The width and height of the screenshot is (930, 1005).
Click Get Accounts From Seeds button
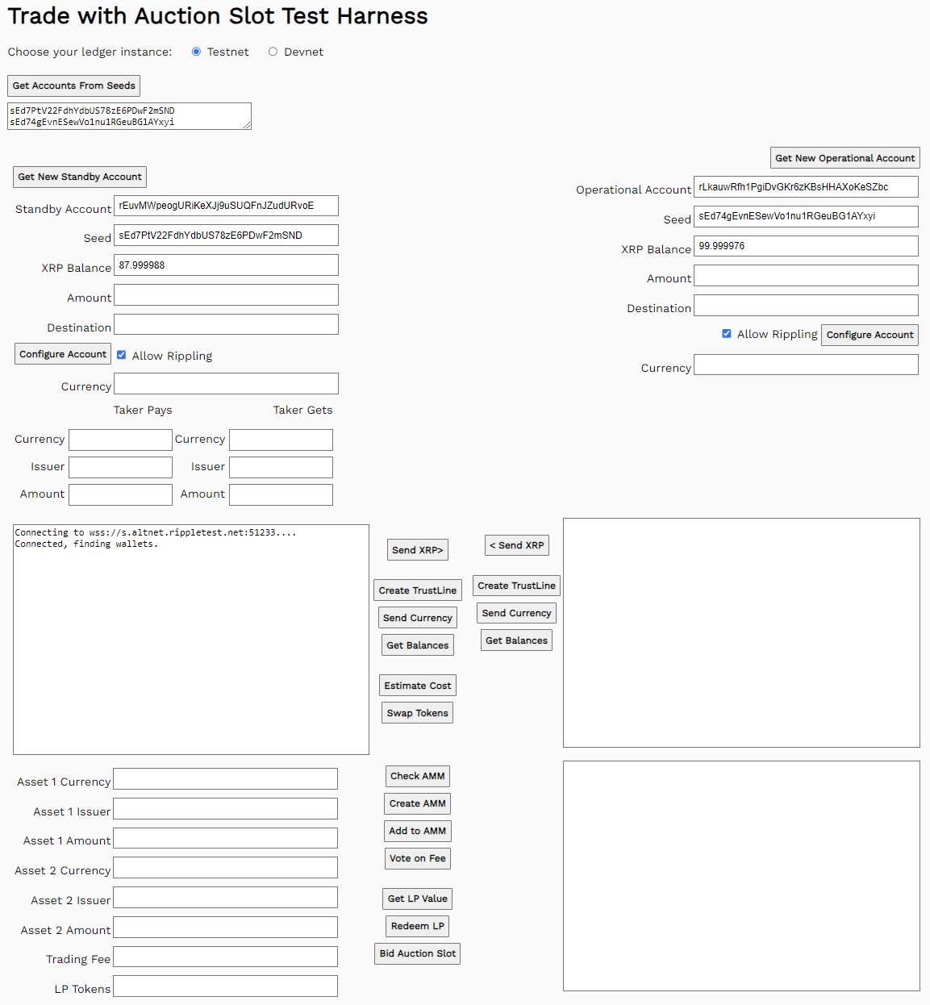pyautogui.click(x=74, y=85)
